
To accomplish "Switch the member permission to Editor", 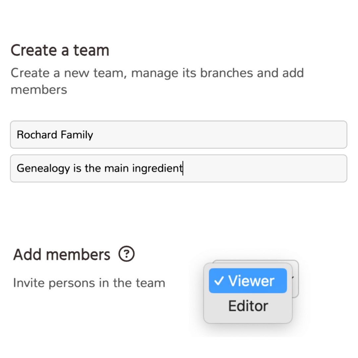I will click(x=248, y=306).
